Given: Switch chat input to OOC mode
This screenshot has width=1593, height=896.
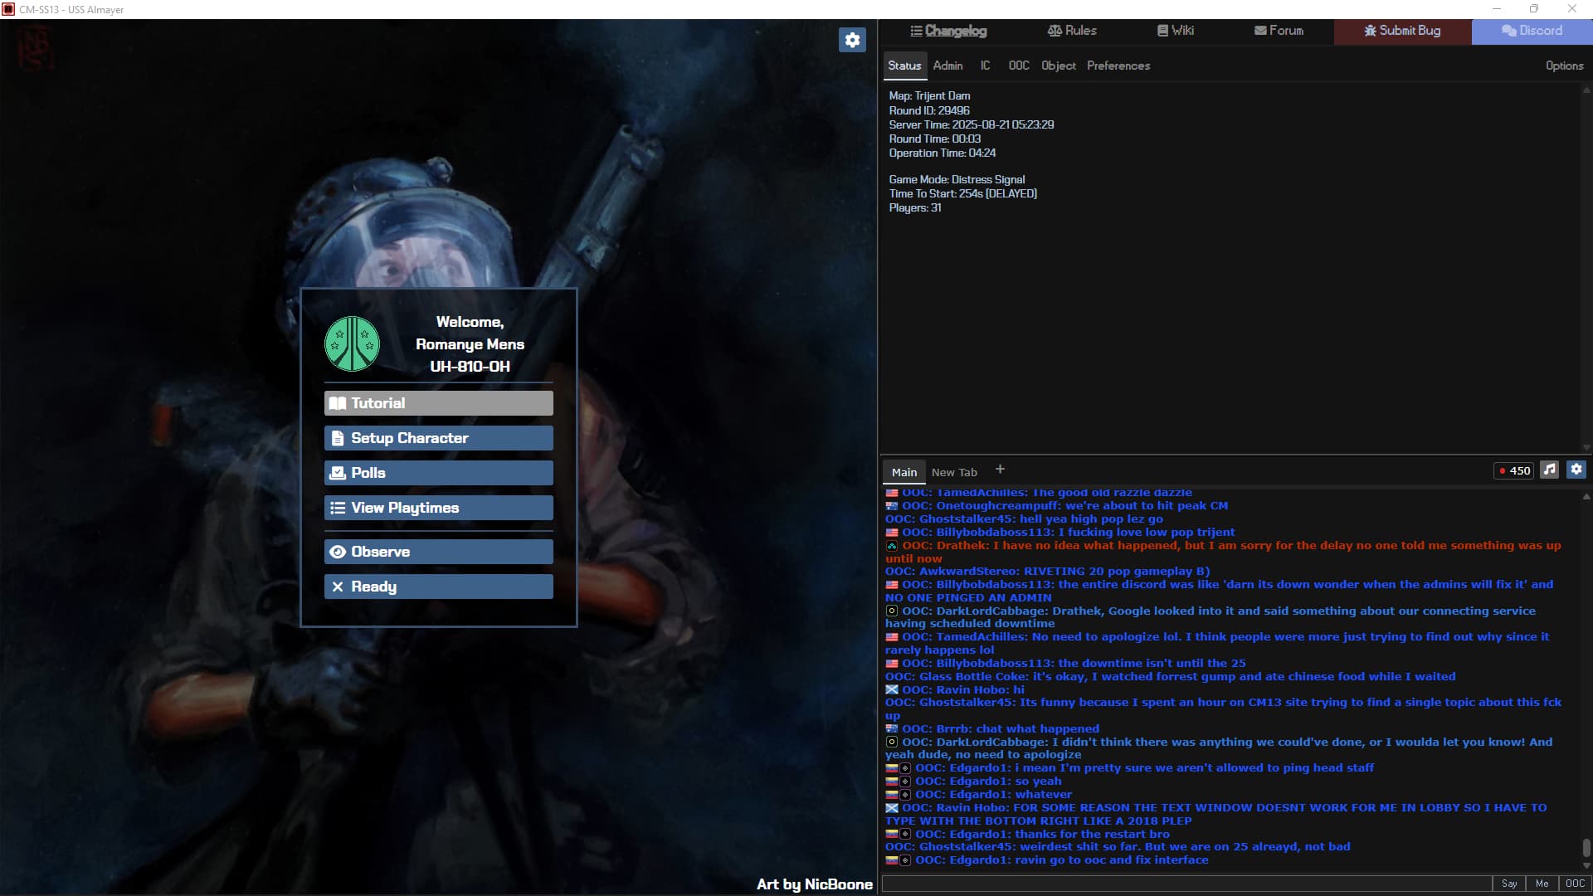Looking at the screenshot, I should coord(1574,884).
